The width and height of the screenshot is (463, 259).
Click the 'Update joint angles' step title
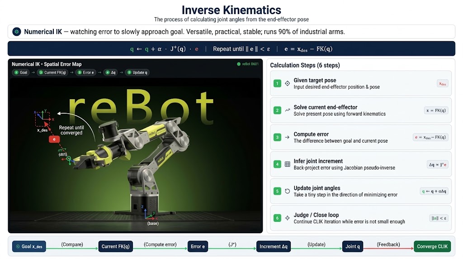tap(317, 188)
